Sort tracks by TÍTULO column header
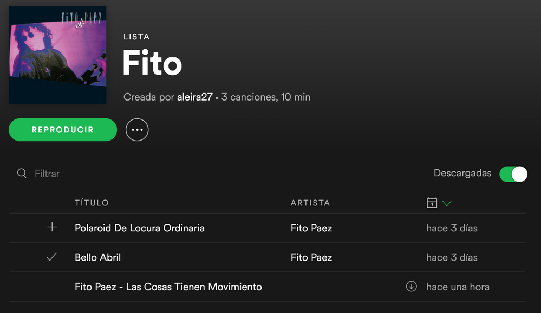The height and width of the screenshot is (313, 541). coord(92,203)
